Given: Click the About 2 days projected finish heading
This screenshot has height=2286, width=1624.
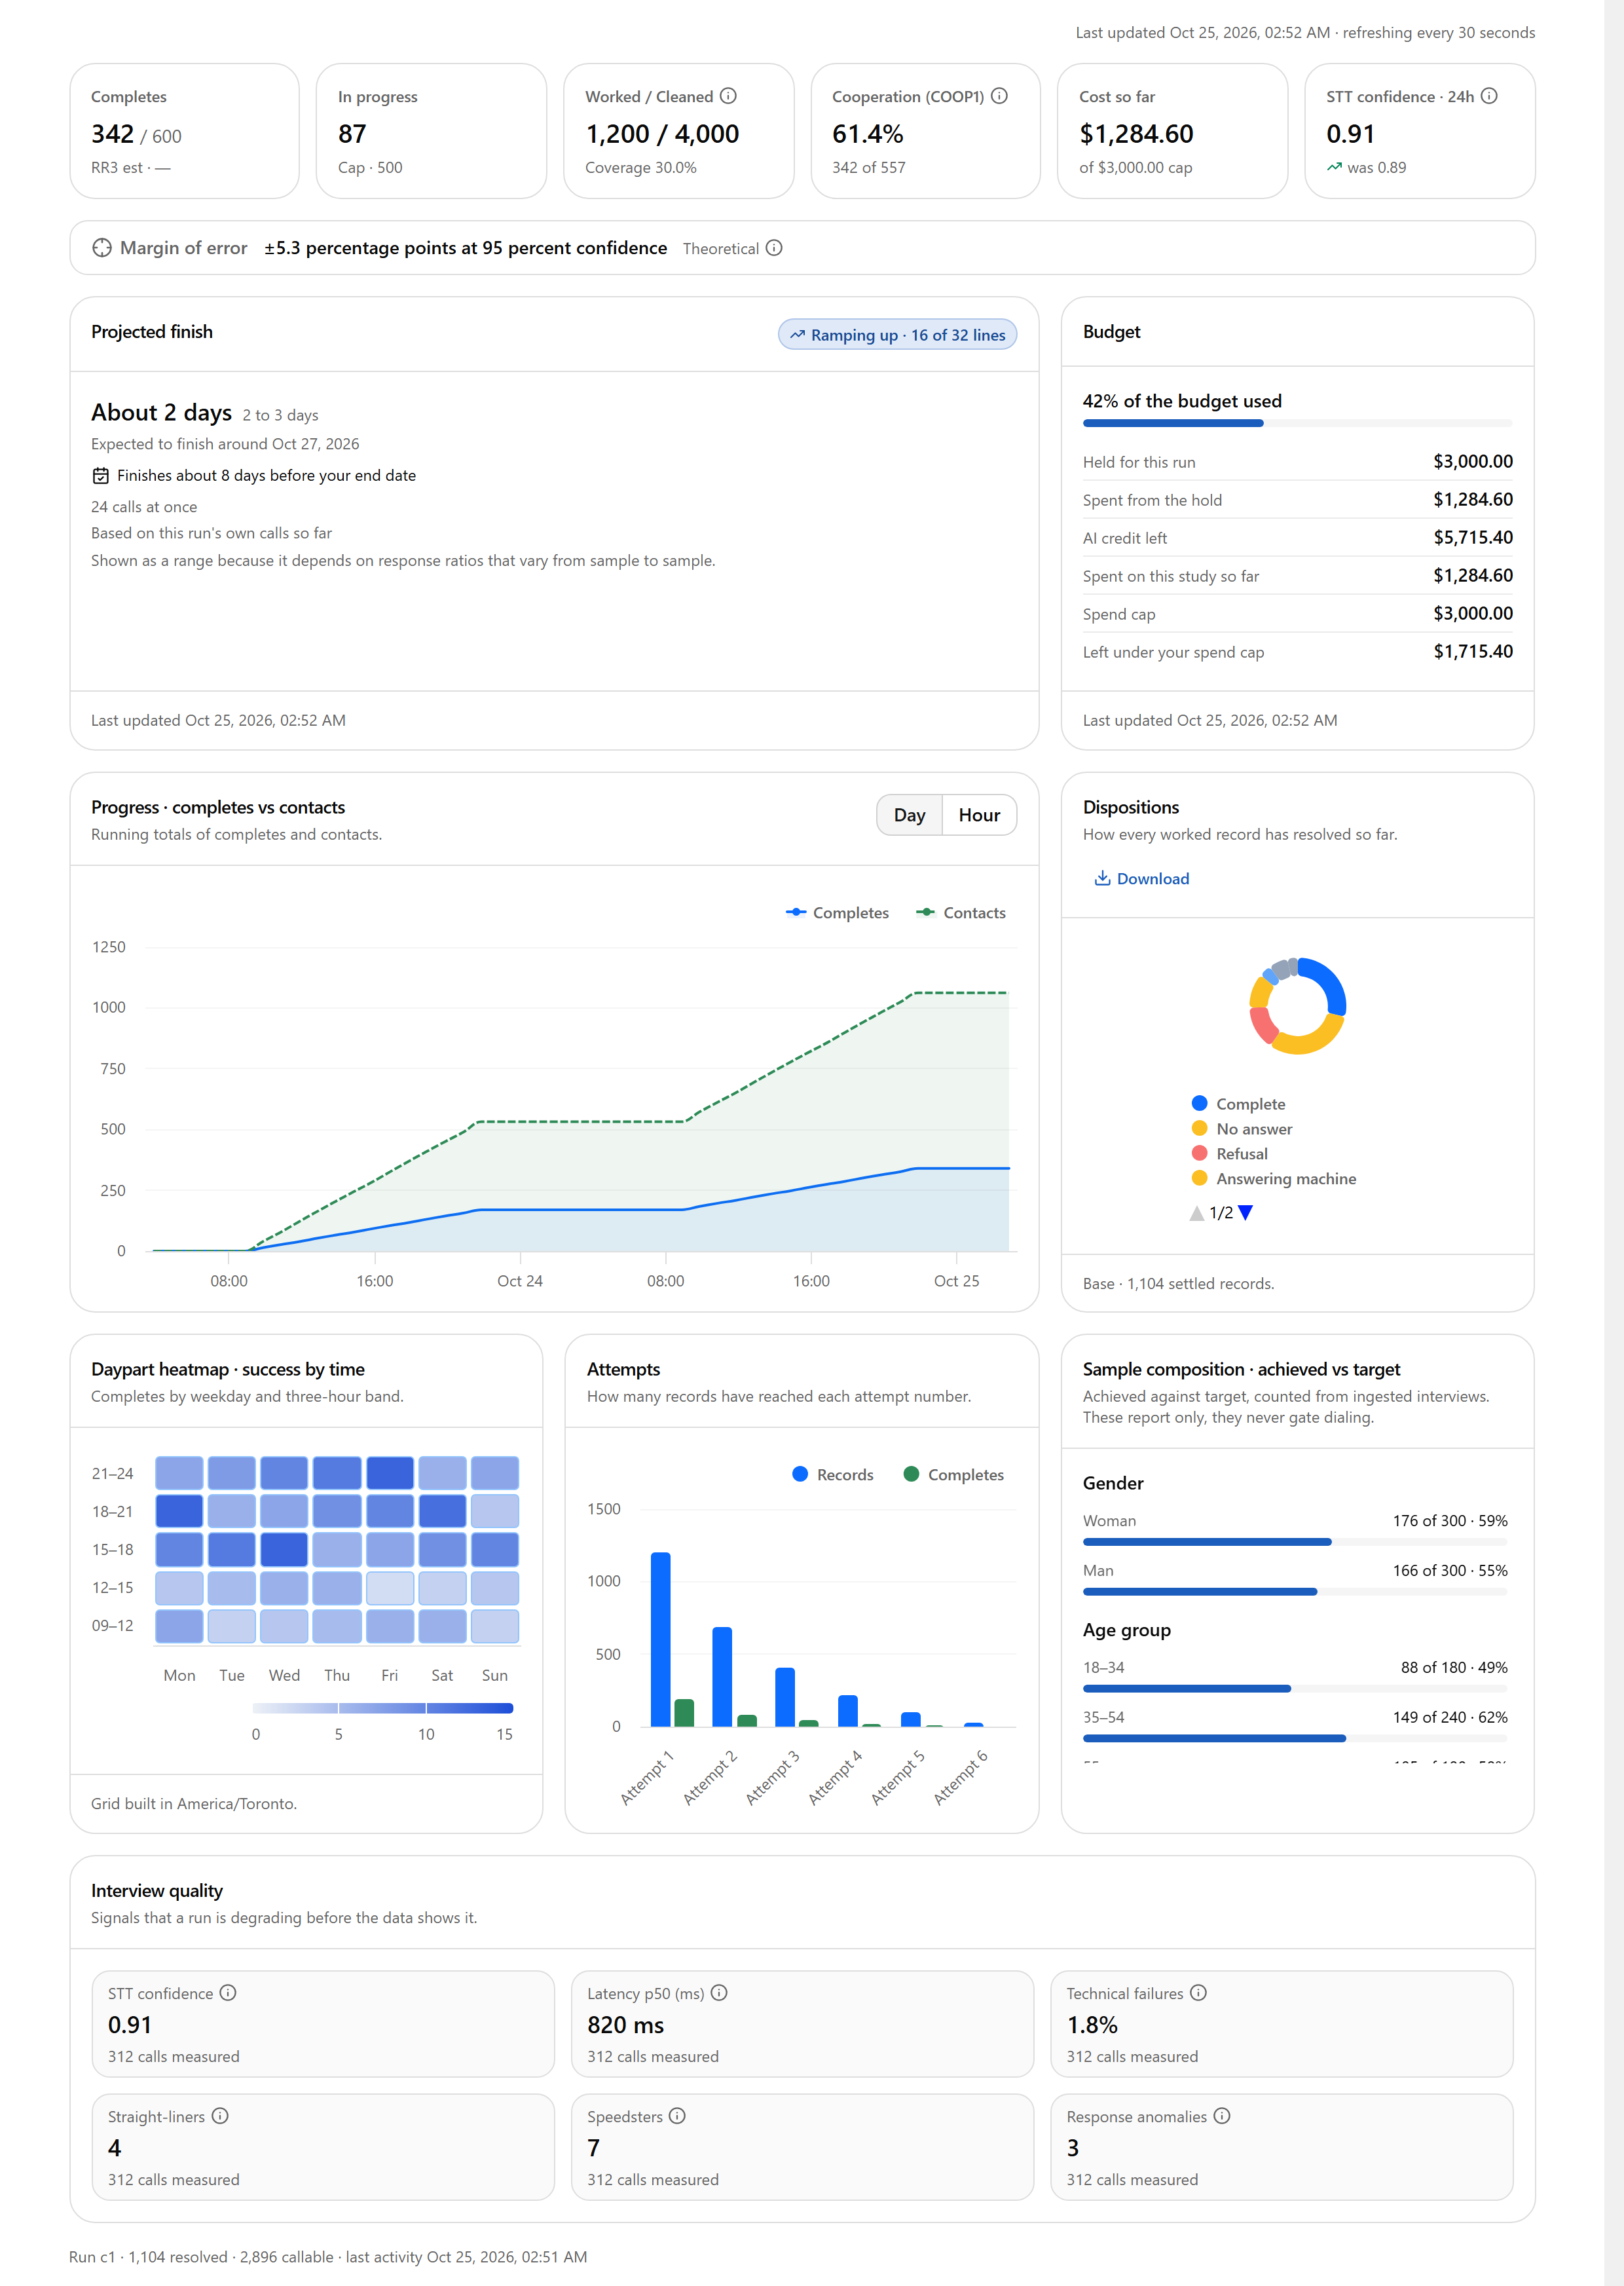Looking at the screenshot, I should click(161, 413).
